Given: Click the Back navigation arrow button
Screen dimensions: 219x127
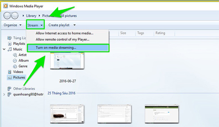Looking at the screenshot, I should coord(8,16).
